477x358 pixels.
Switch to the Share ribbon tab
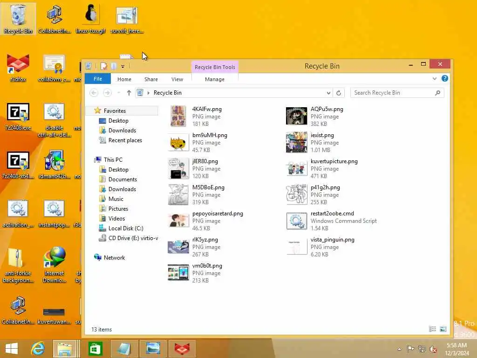pyautogui.click(x=151, y=79)
